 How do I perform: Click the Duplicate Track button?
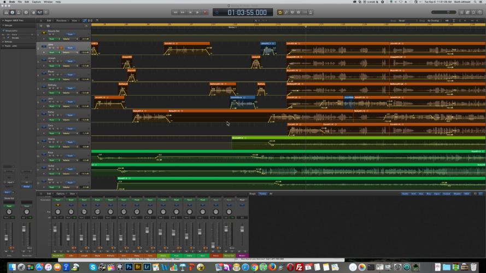[48, 26]
